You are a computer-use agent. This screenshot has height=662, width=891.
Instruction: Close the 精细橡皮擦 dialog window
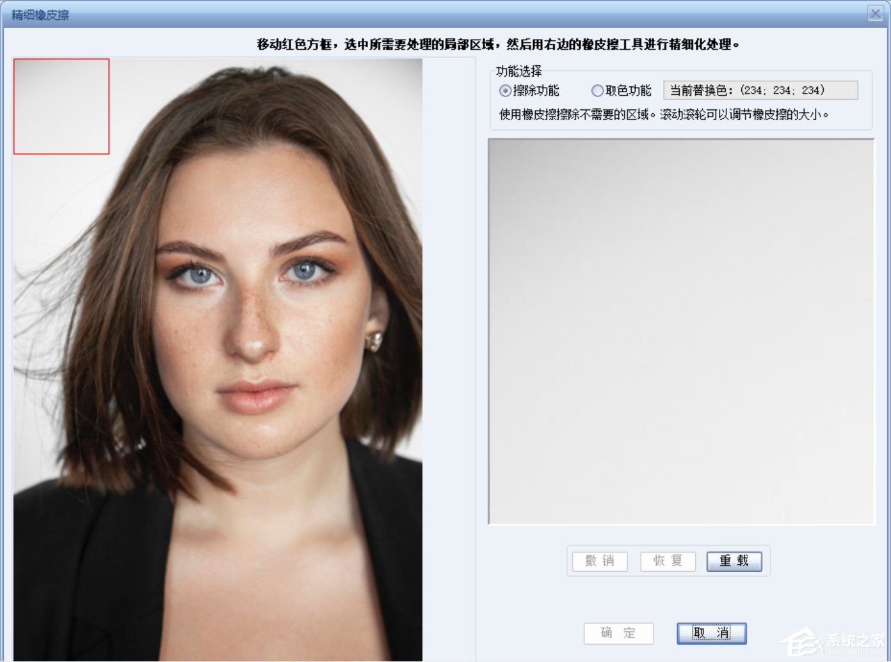coord(875,13)
